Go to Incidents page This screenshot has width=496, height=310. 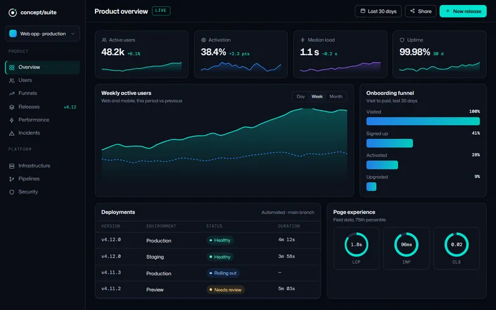tap(42, 133)
